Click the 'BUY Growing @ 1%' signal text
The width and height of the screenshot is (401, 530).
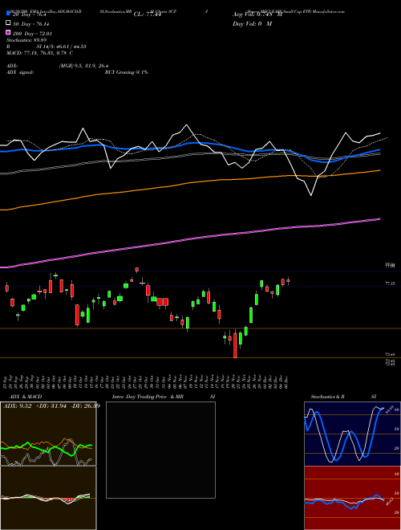click(126, 72)
